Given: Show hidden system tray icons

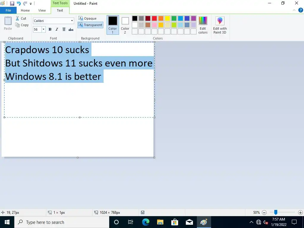Looking at the screenshot, I should click(251, 222).
